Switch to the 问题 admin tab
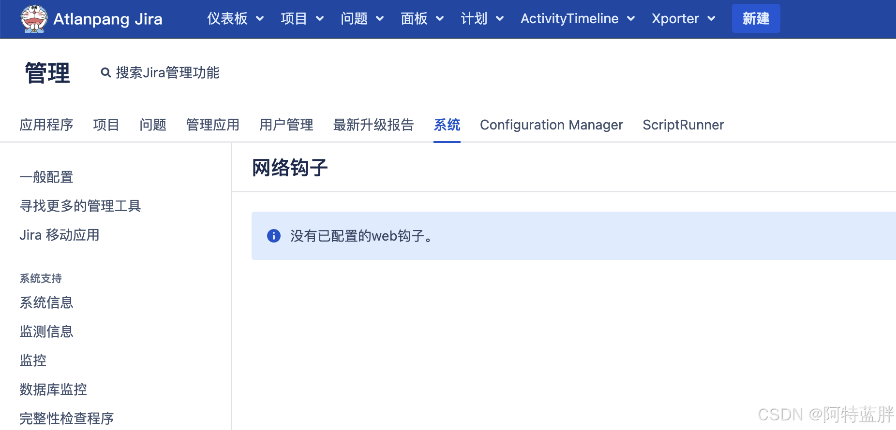This screenshot has width=896, height=430. click(153, 125)
